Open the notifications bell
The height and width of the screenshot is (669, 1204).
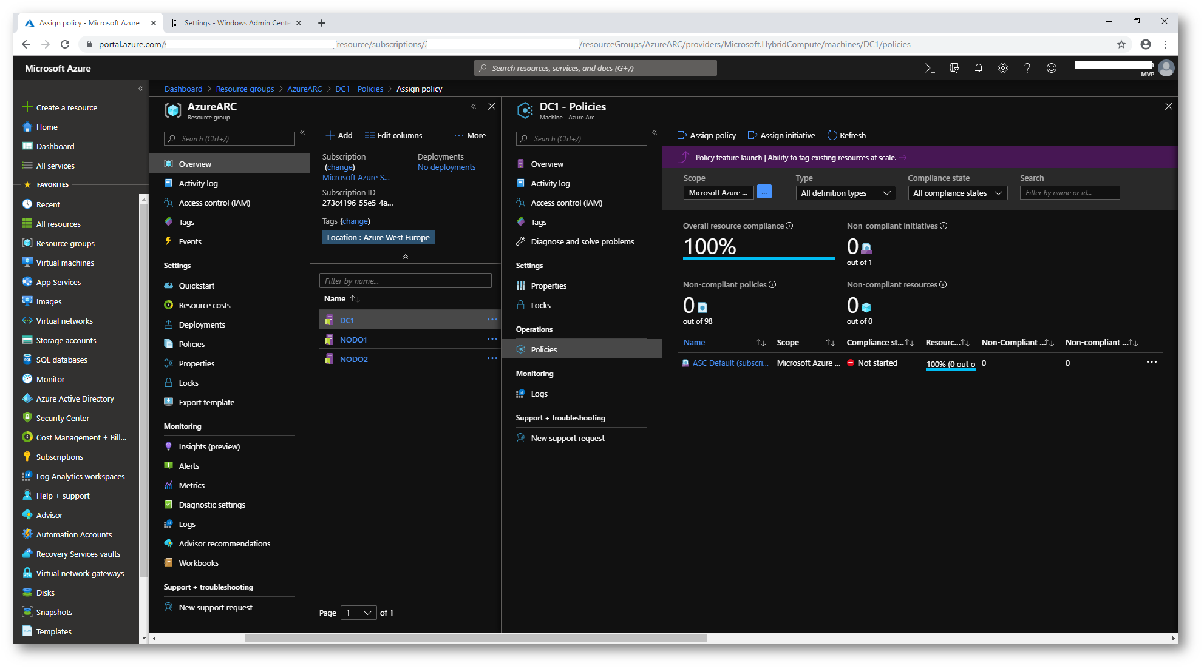[x=978, y=68]
